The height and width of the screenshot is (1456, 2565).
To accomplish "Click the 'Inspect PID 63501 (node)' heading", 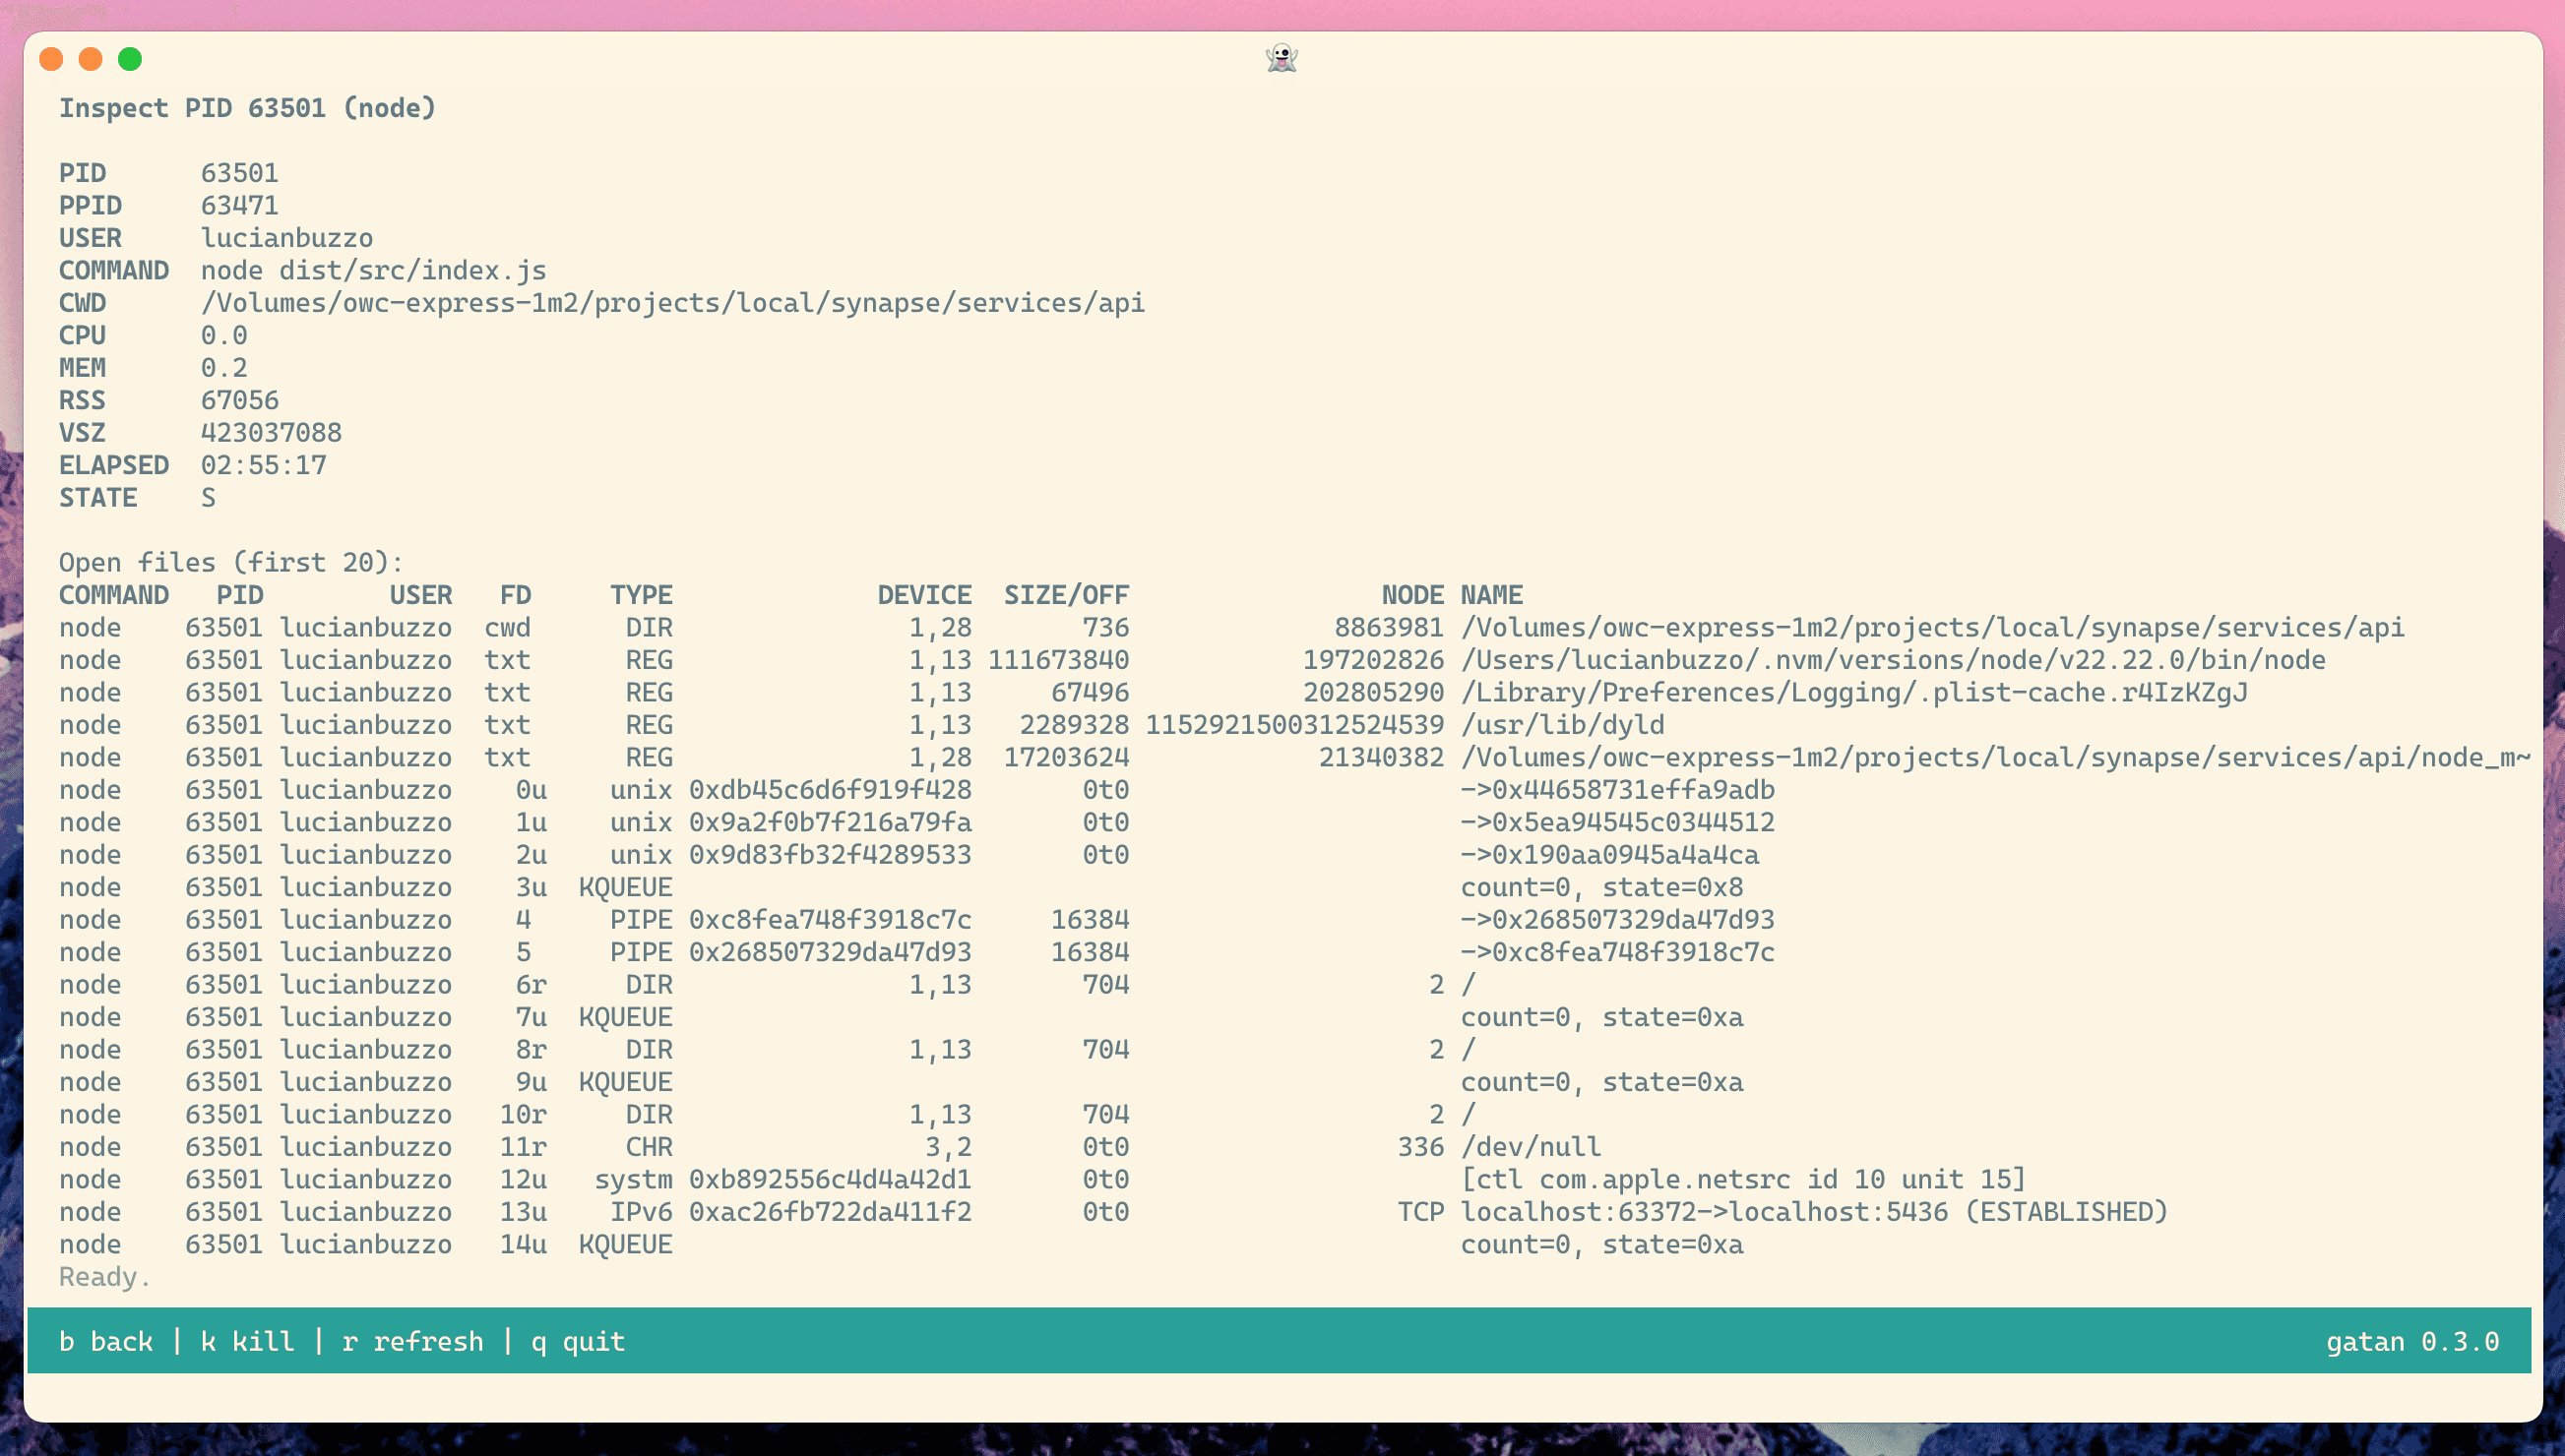I will click(x=247, y=108).
